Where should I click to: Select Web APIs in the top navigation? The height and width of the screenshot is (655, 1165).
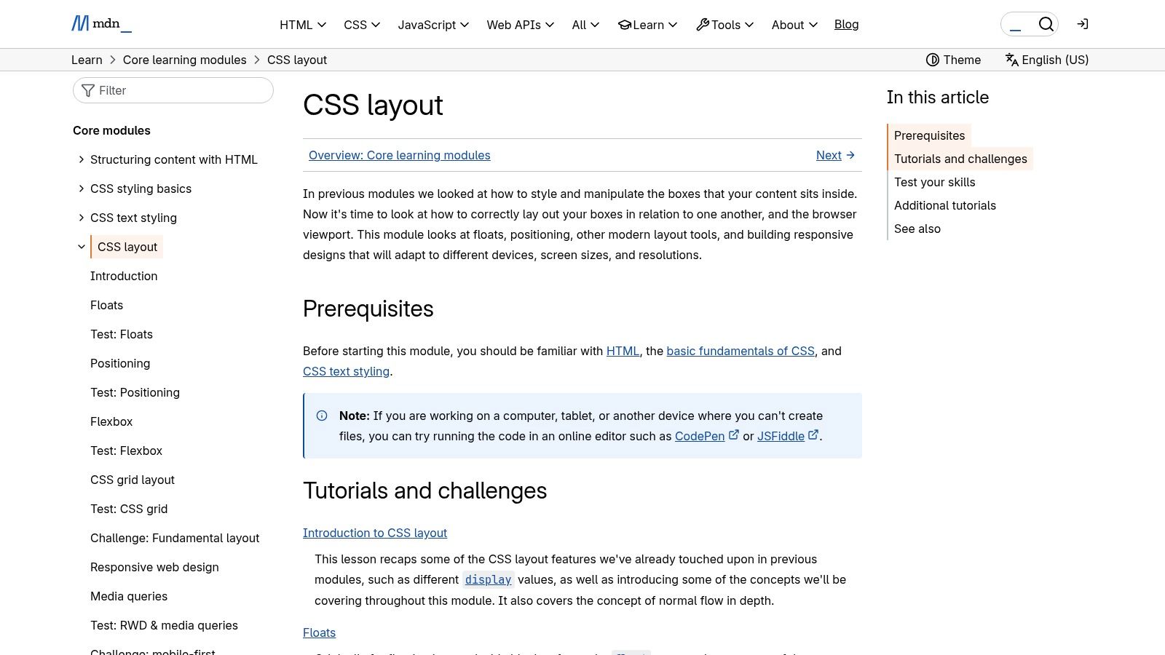tap(519, 24)
